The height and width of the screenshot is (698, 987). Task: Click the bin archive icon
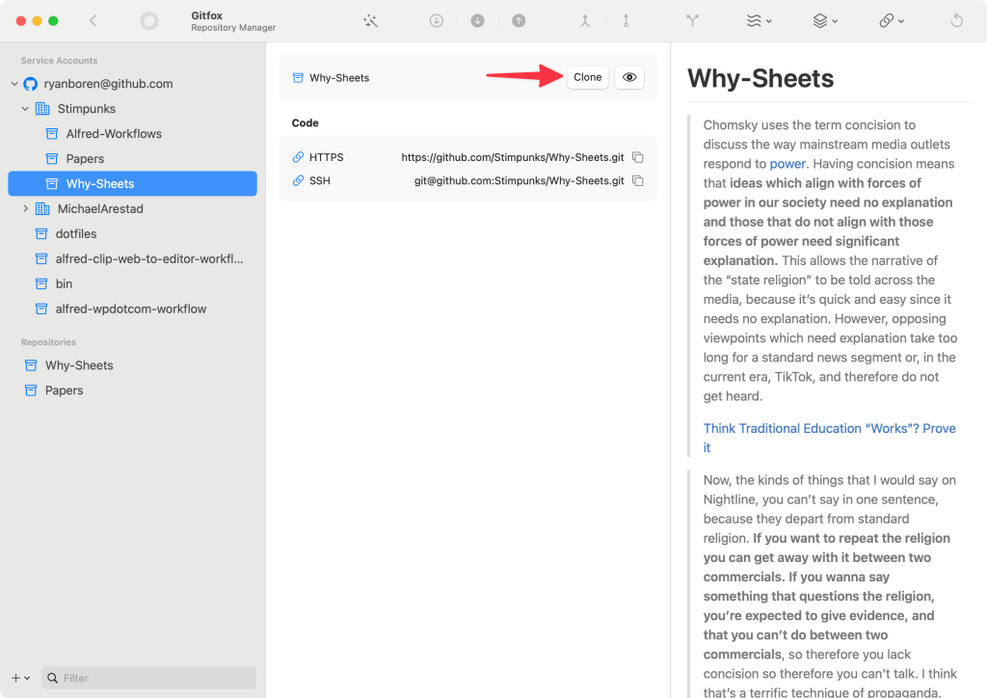[x=41, y=283]
